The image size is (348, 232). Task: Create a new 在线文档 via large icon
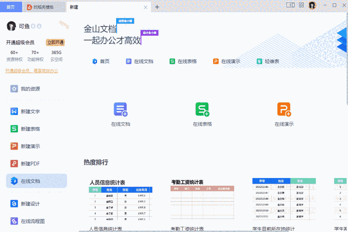(120, 109)
